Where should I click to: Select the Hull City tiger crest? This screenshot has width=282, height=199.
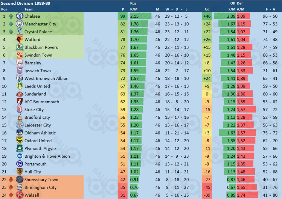tap(20, 172)
